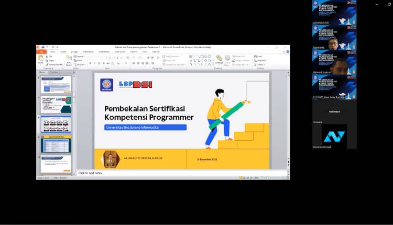The width and height of the screenshot is (393, 225).
Task: Click the fit slide to window icon
Action: coord(288,178)
